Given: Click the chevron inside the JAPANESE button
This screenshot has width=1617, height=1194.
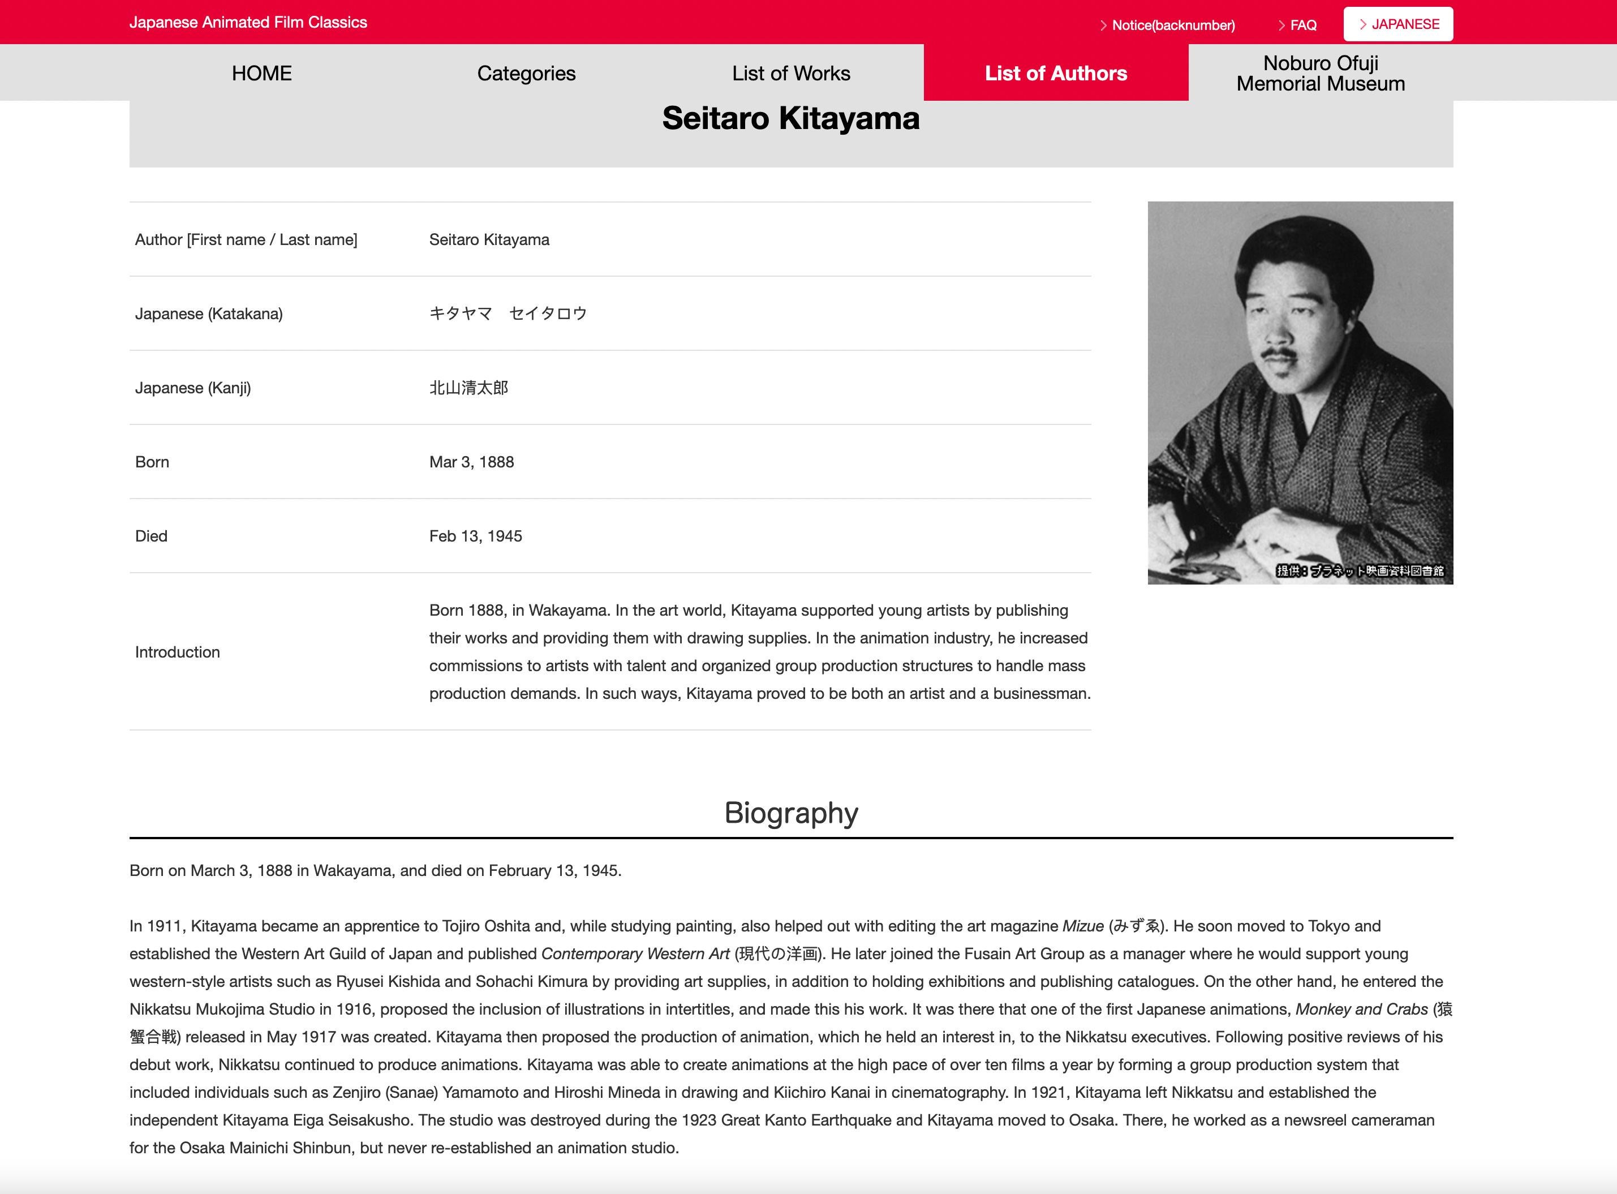Looking at the screenshot, I should pyautogui.click(x=1362, y=24).
